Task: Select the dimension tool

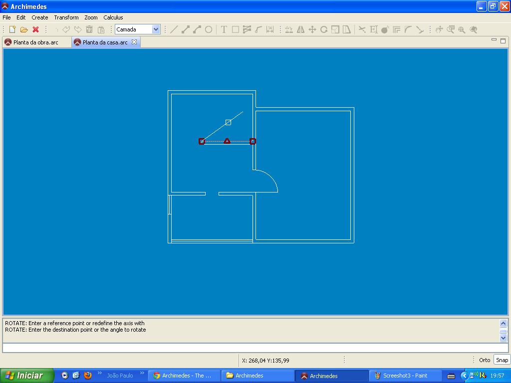Action: tap(270, 29)
